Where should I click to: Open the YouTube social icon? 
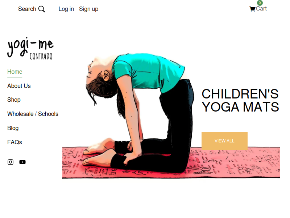point(22,162)
